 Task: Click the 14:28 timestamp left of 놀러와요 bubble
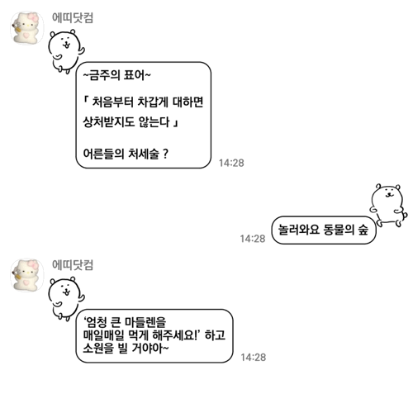(253, 239)
